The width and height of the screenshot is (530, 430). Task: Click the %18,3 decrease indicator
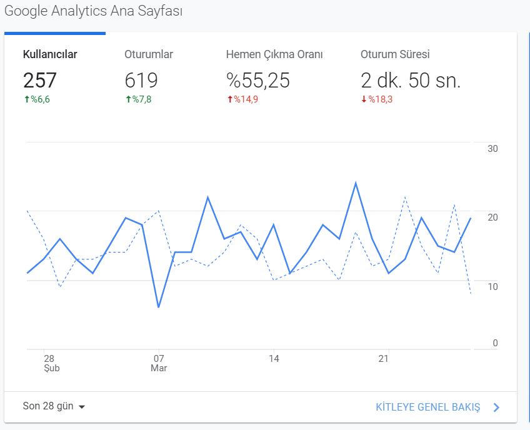click(376, 99)
